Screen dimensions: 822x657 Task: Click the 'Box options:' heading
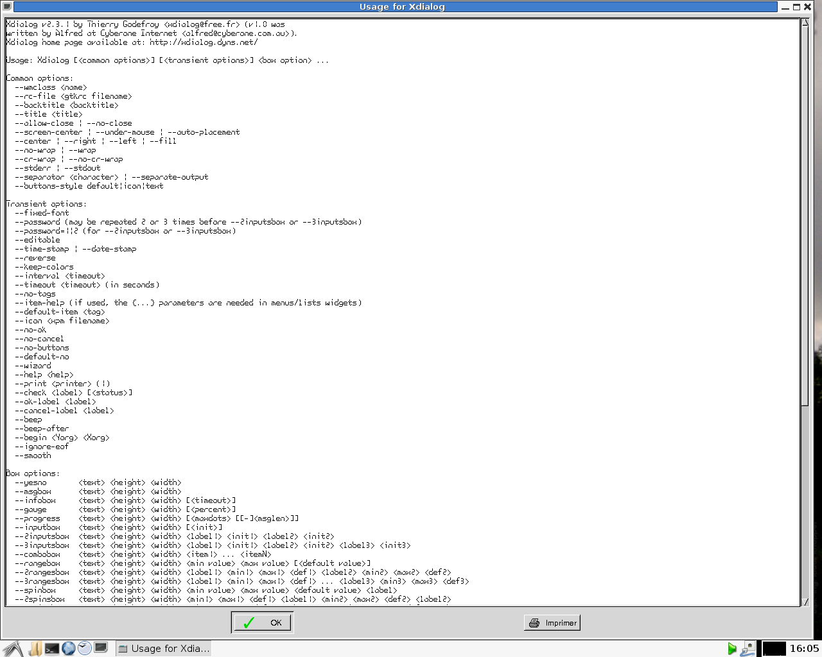click(33, 474)
